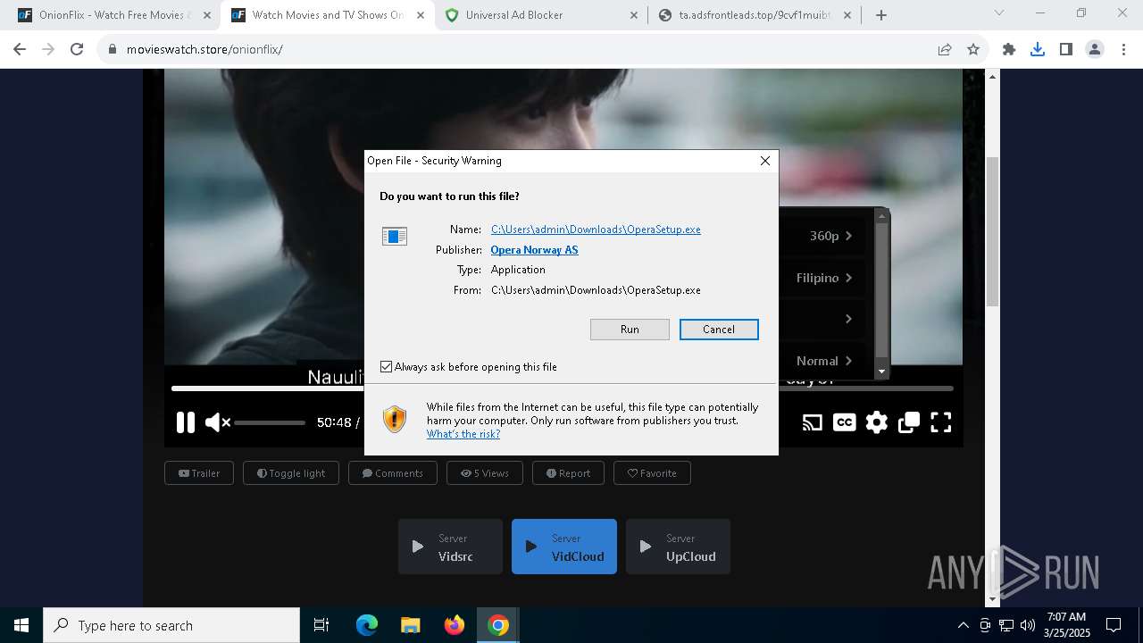Click the browser back arrow

coord(20,49)
